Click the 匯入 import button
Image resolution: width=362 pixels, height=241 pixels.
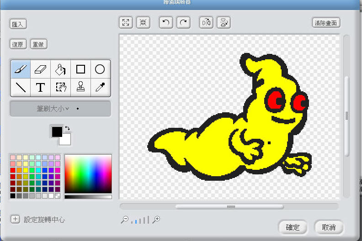(x=18, y=24)
